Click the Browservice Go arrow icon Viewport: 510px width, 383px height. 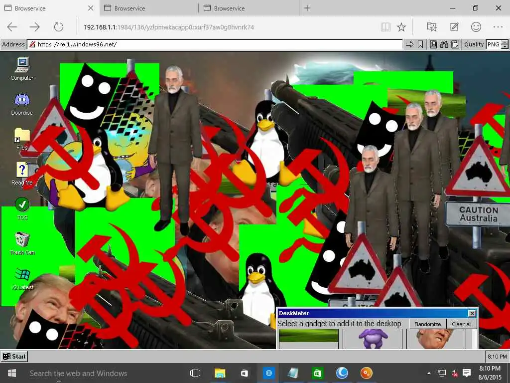pyautogui.click(x=409, y=44)
